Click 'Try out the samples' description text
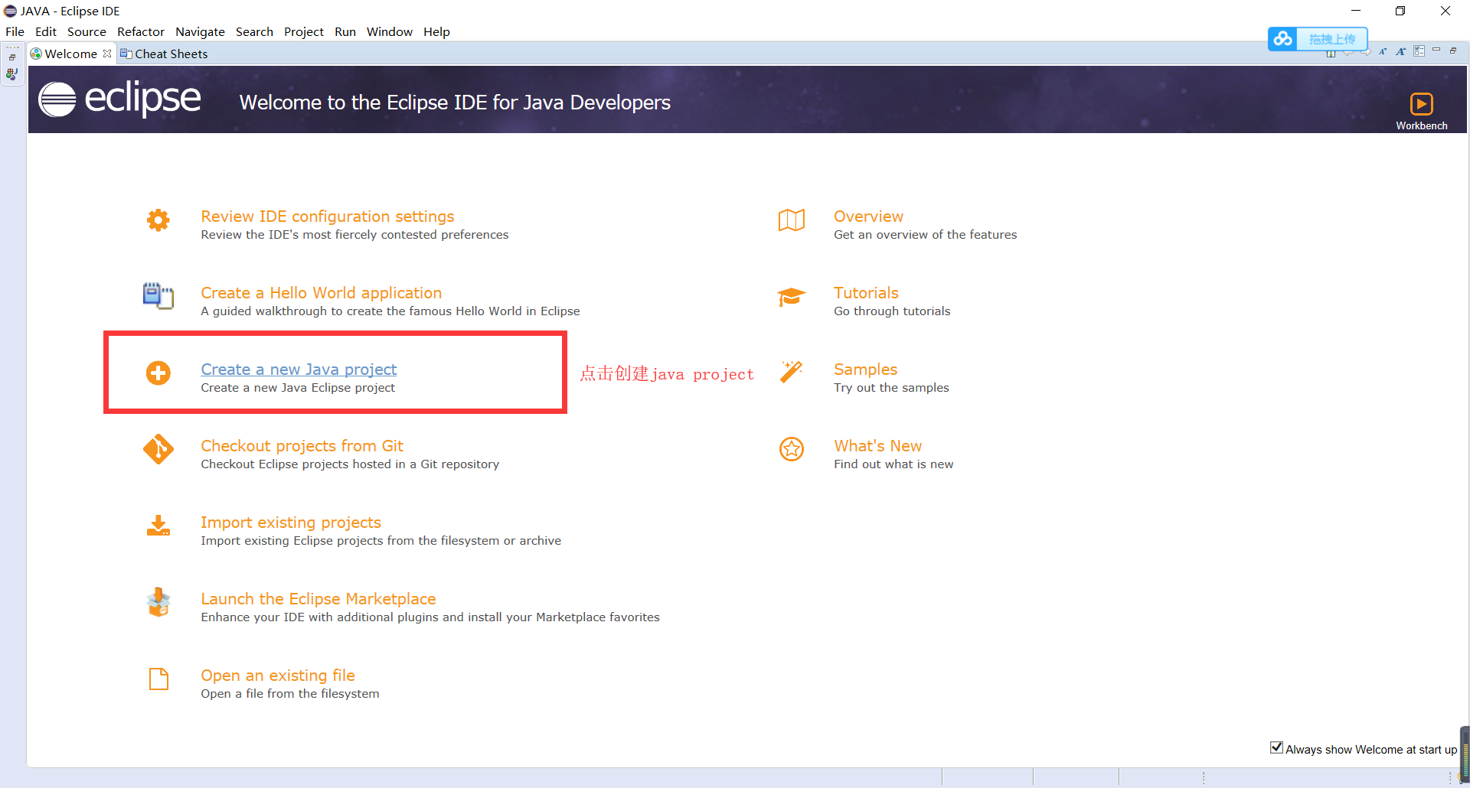The height and width of the screenshot is (788, 1470). click(x=891, y=388)
